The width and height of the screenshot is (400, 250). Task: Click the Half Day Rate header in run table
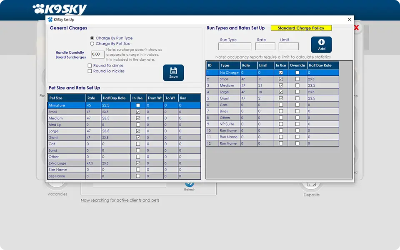322,65
